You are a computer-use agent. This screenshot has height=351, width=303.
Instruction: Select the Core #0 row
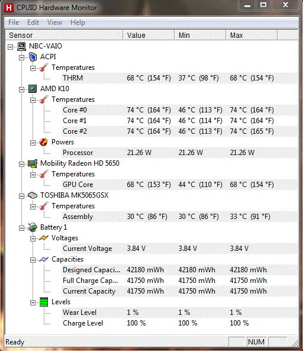[180, 110]
